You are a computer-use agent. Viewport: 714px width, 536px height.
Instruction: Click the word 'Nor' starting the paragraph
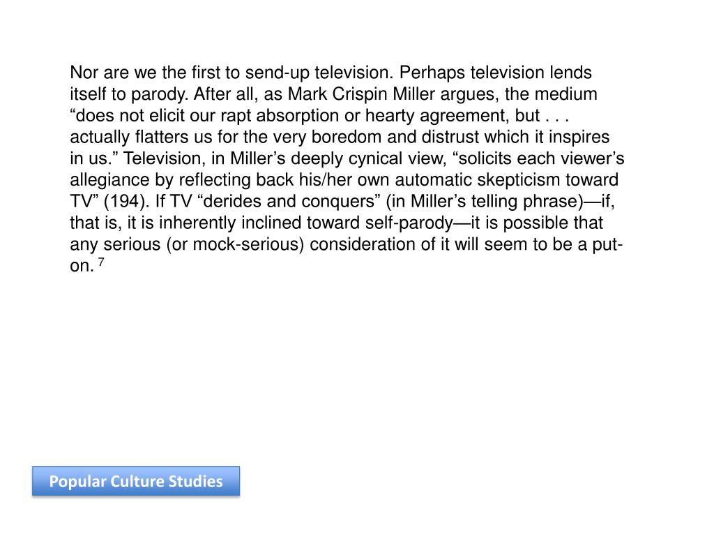pyautogui.click(x=84, y=73)
